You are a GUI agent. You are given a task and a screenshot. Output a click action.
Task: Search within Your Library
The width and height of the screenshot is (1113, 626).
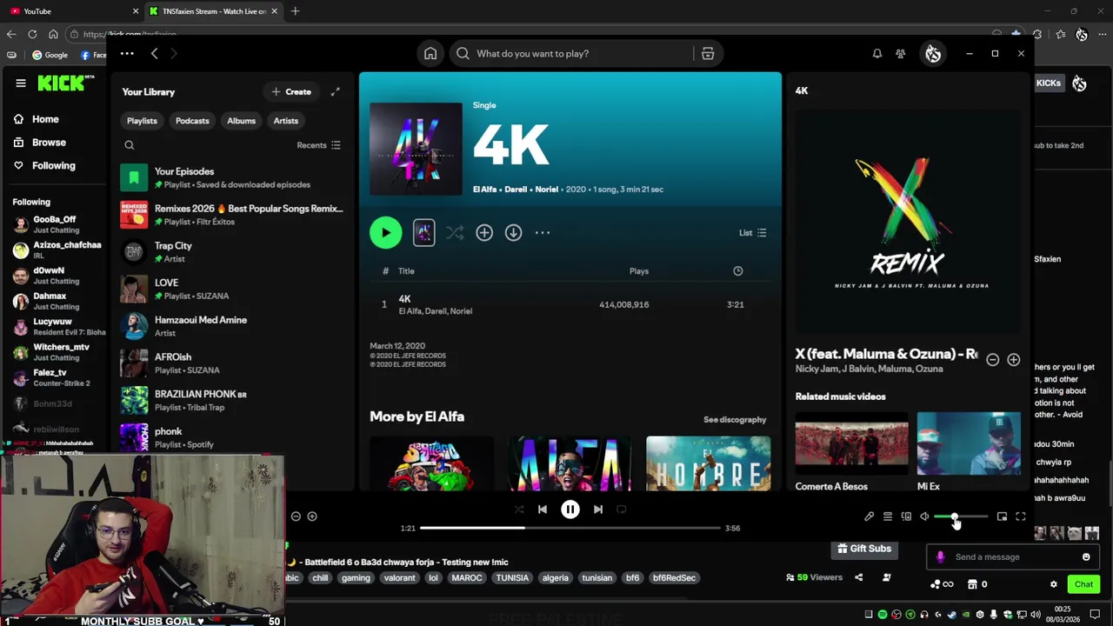coord(130,145)
